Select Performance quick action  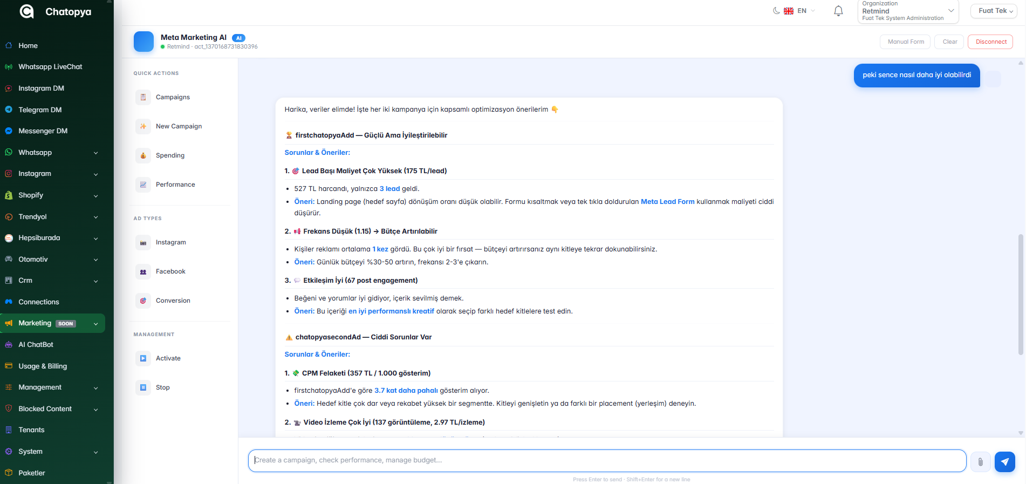(180, 185)
